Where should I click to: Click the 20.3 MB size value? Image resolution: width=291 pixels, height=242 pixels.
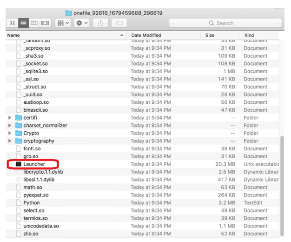(x=225, y=164)
